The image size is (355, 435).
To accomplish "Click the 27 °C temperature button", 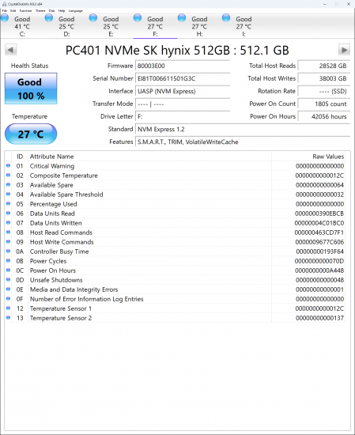I will (31, 134).
